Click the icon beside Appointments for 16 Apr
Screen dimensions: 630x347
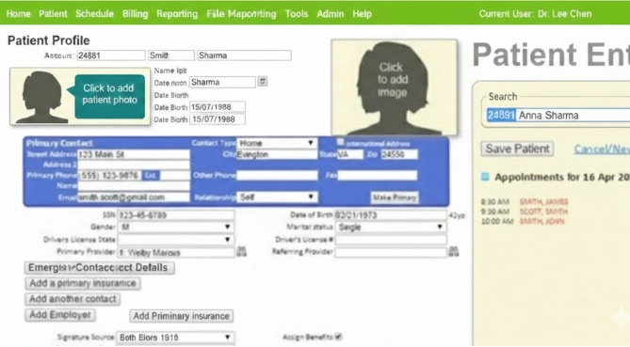pos(485,177)
